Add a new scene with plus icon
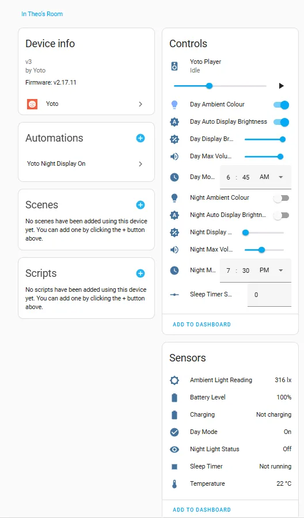 [140, 205]
